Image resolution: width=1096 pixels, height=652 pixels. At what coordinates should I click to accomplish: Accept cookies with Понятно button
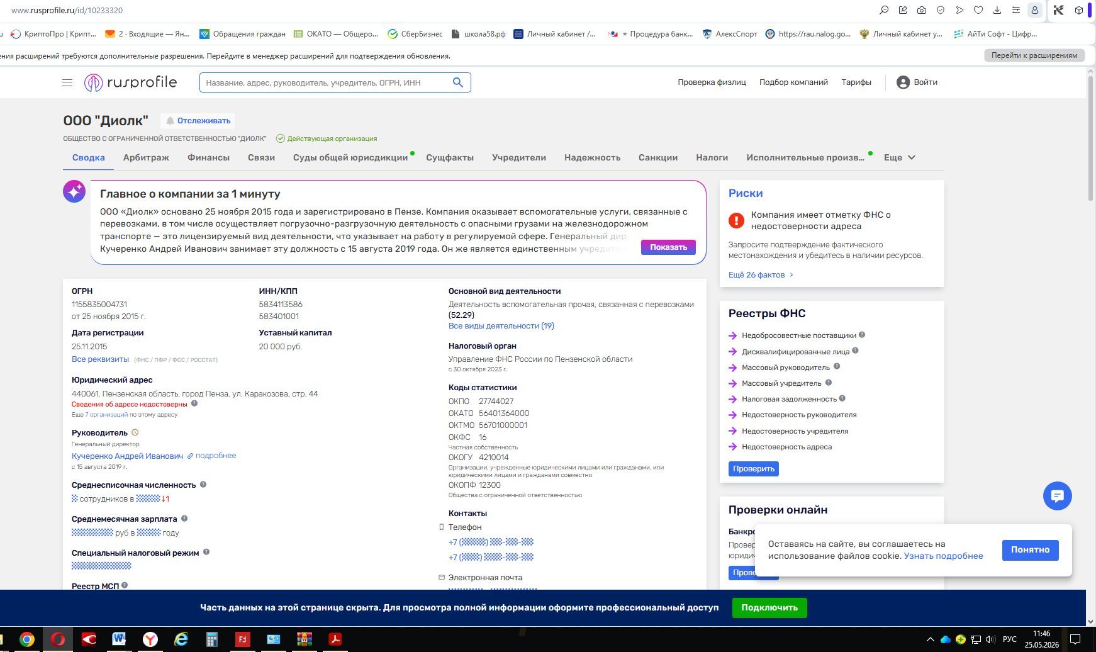(1030, 550)
